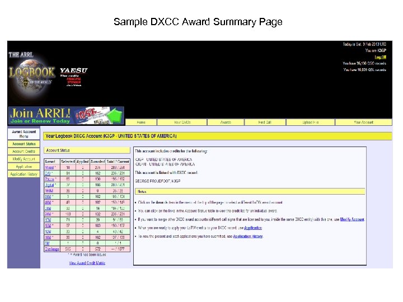
Task: Click the Application History link in Notes
Action: [248, 236]
